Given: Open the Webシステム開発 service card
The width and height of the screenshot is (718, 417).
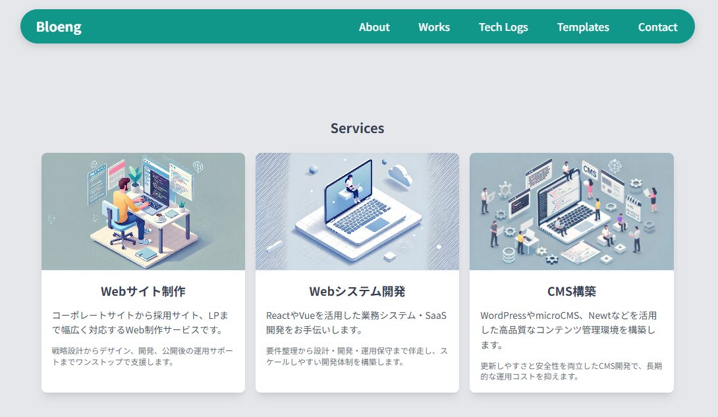Looking at the screenshot, I should pos(357,270).
